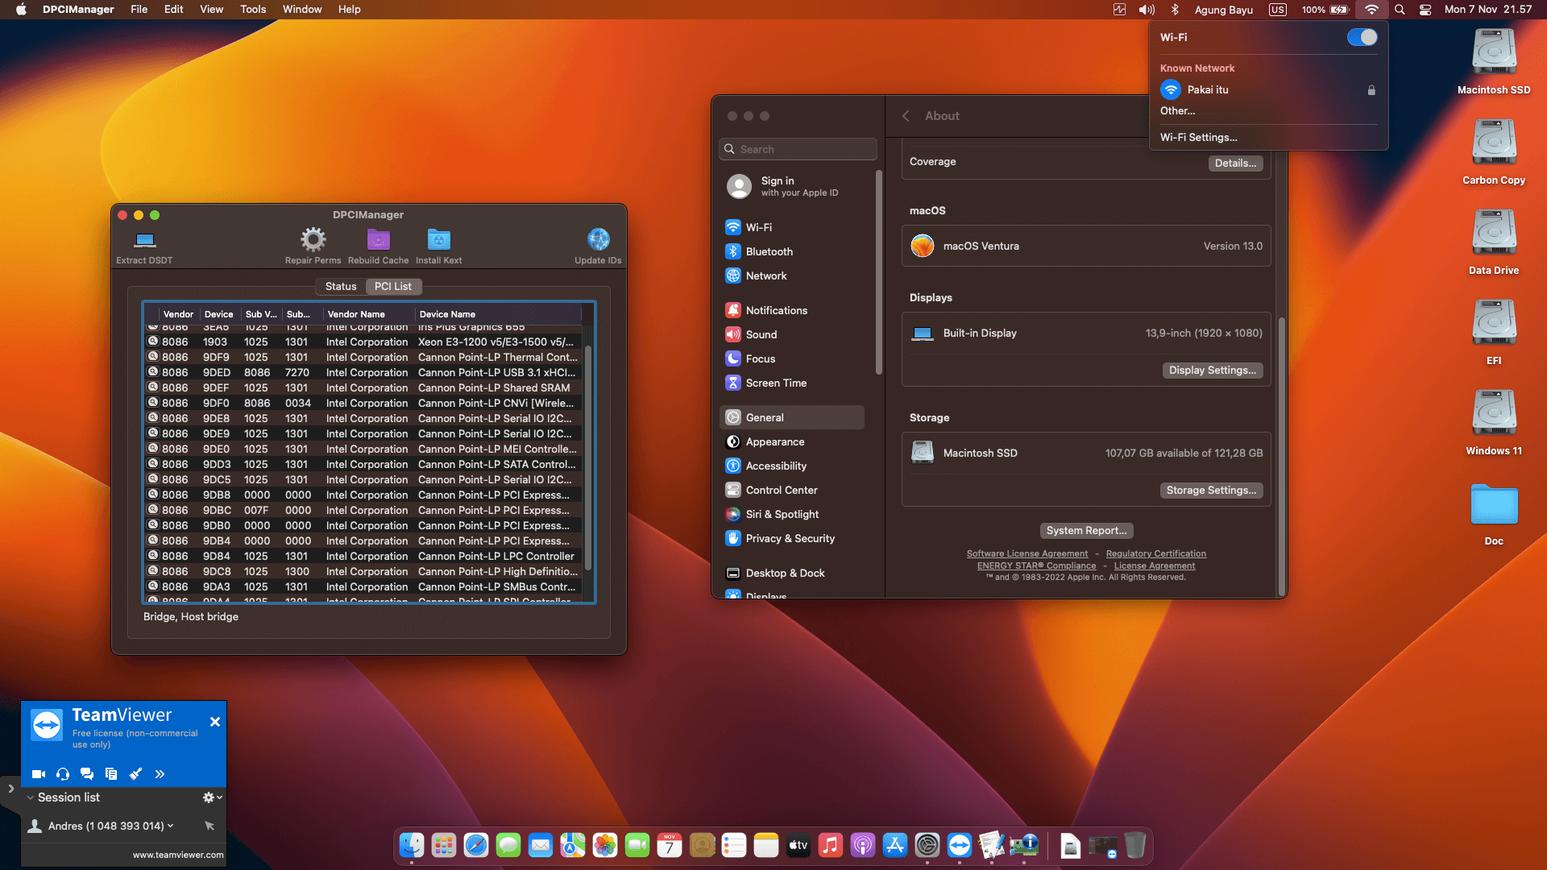
Task: Open the Wi-Fi Settings… menu entry
Action: point(1198,138)
